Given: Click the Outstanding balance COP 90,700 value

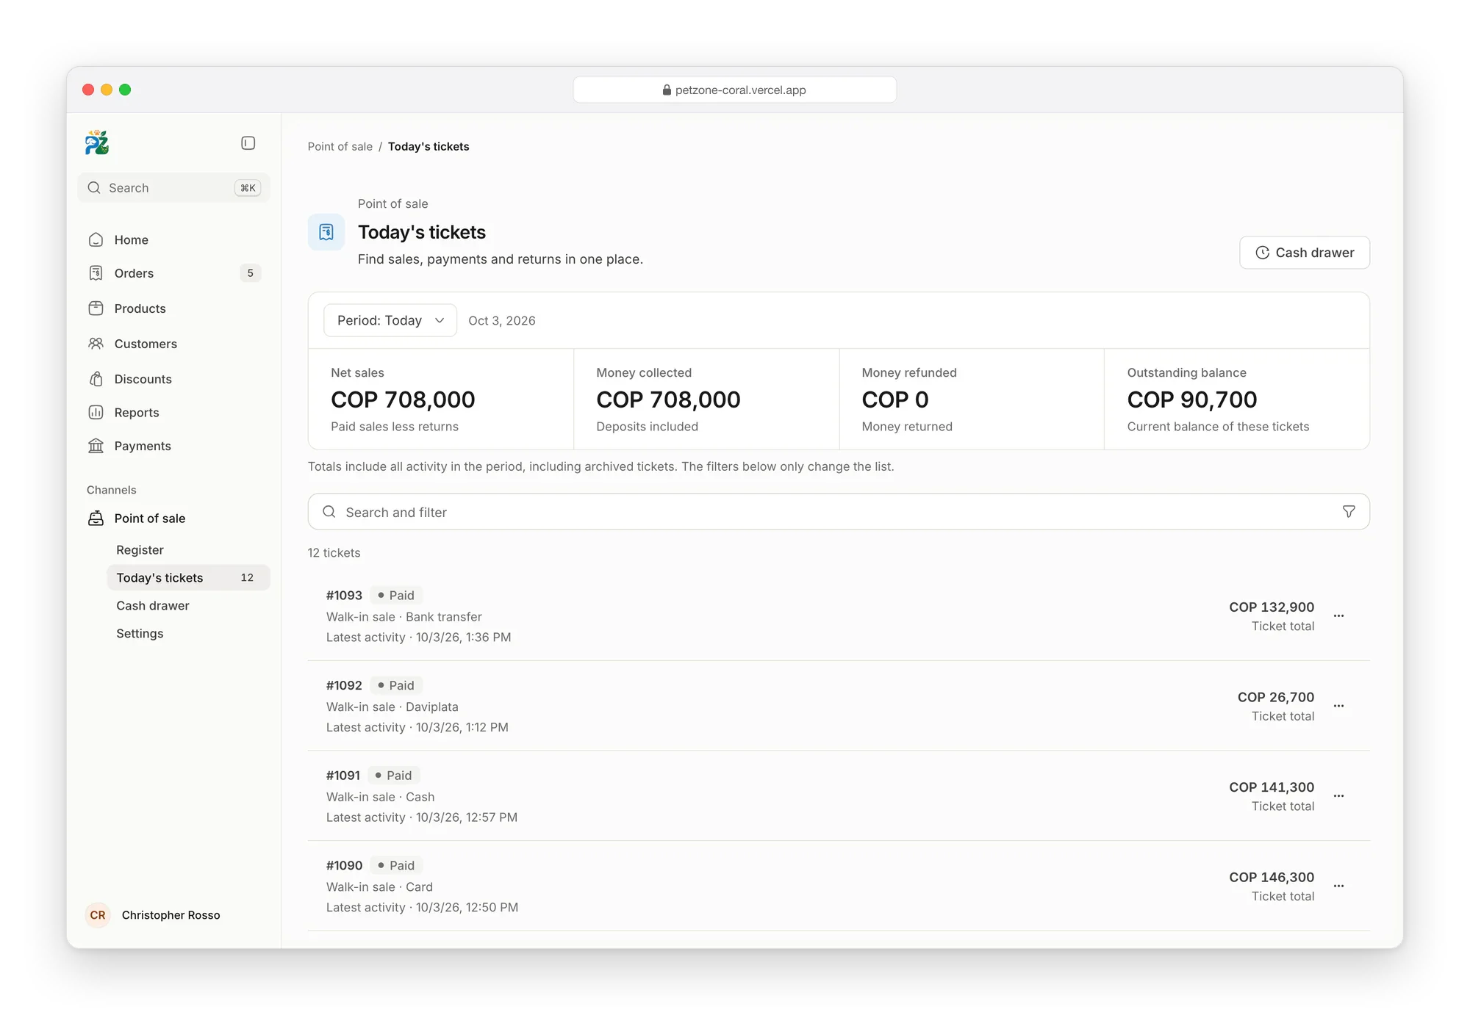Looking at the screenshot, I should coord(1191,400).
